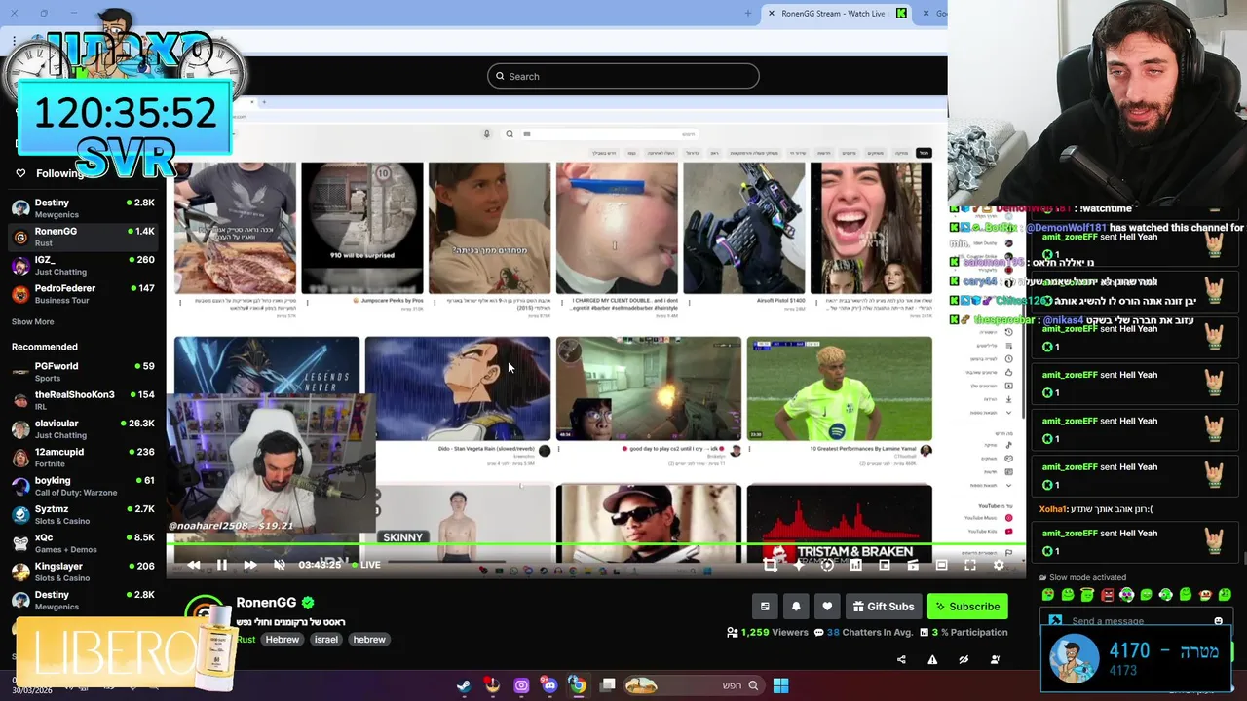Toggle notifications bell for RonenGG

pyautogui.click(x=796, y=607)
